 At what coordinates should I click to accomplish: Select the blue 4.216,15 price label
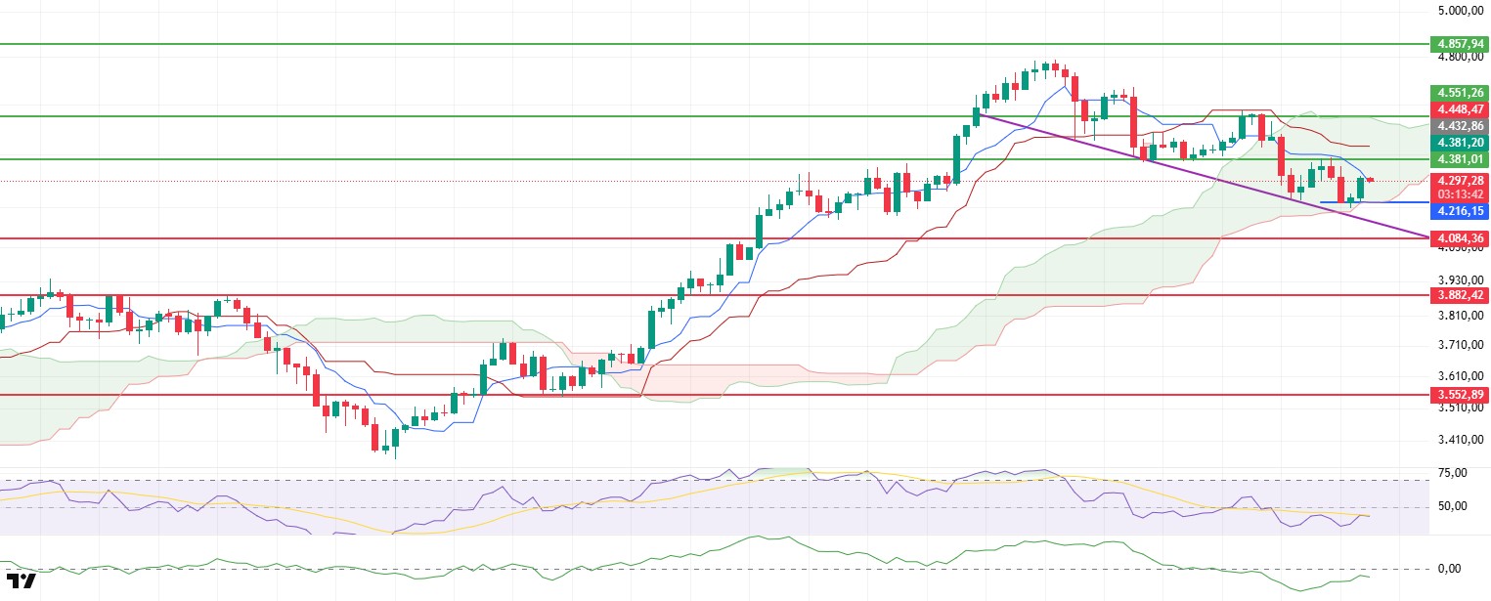(x=1458, y=210)
